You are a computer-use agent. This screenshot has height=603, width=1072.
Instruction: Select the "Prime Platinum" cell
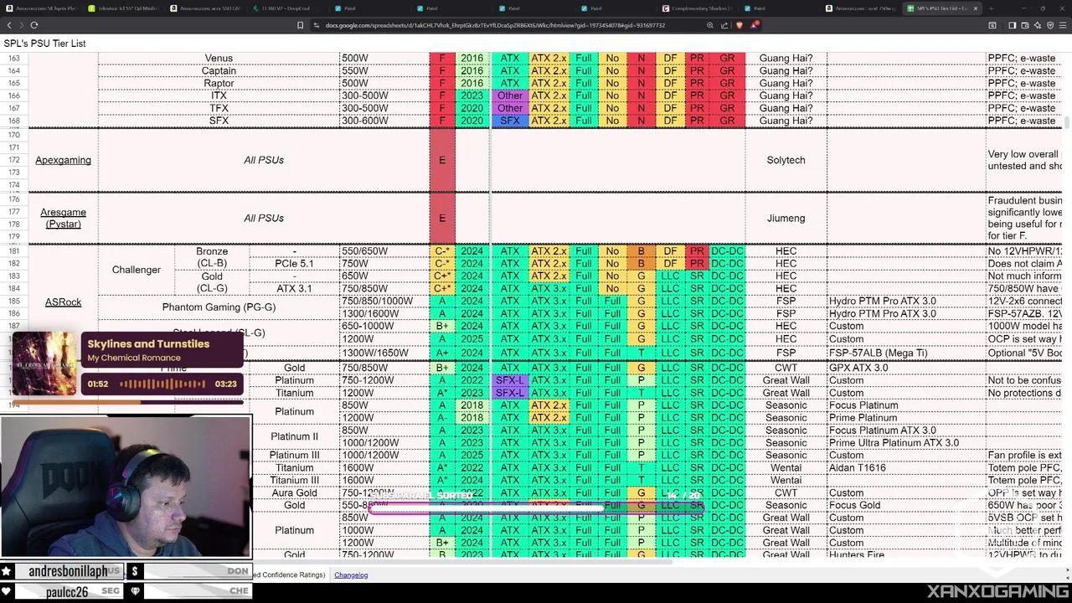(x=906, y=418)
